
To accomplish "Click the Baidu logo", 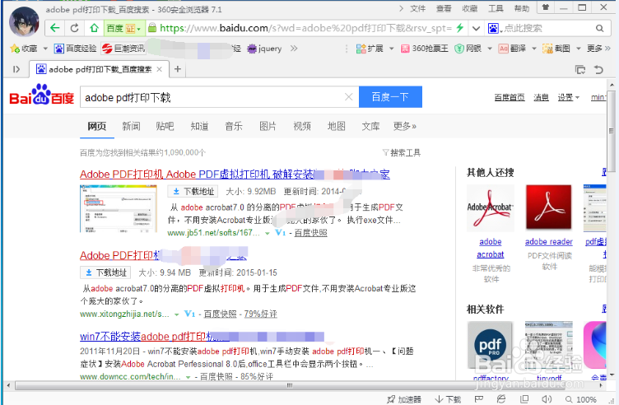I will [x=41, y=95].
